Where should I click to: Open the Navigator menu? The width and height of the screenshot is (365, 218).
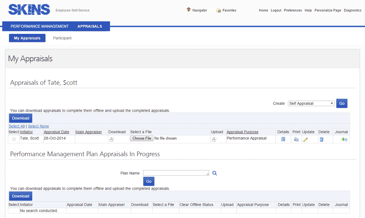[197, 10]
